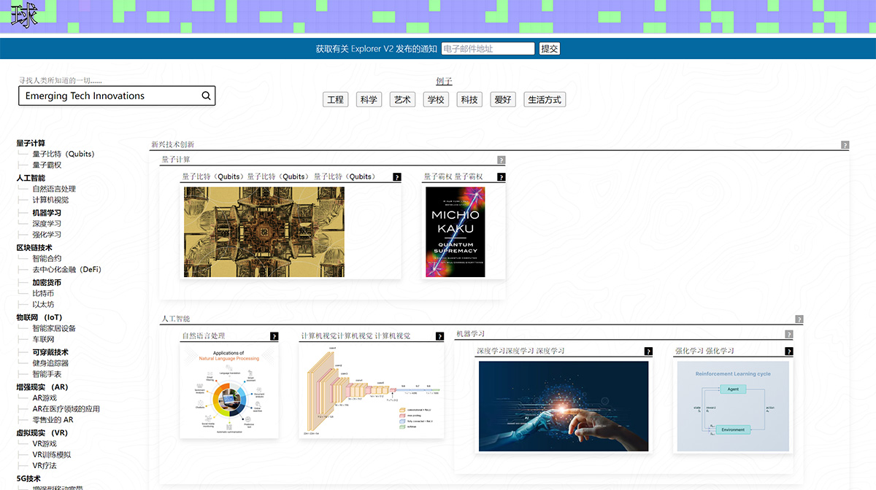
Task: Select the 工程 example category
Action: (335, 99)
